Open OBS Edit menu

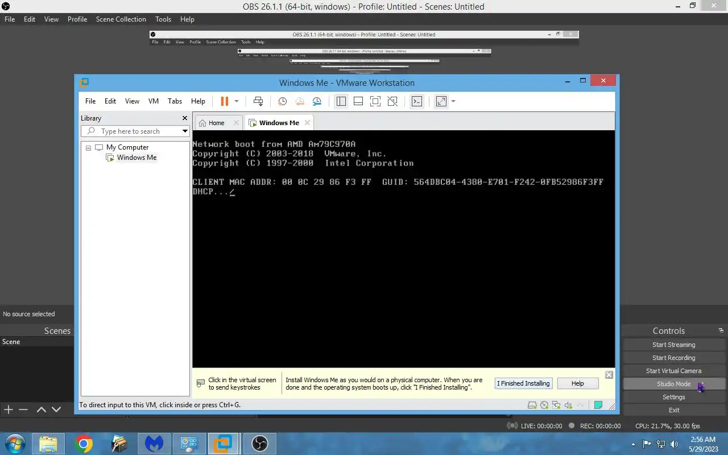[x=30, y=19]
